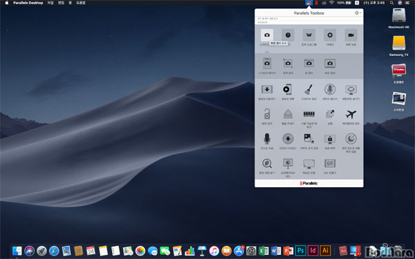Open Notification Center list icon
415x259 pixels.
pos(407,3)
